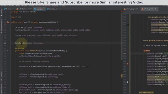Toggle the LinearLayout closing tag fold marker
This screenshot has height=94, width=168.
(x=130, y=92)
